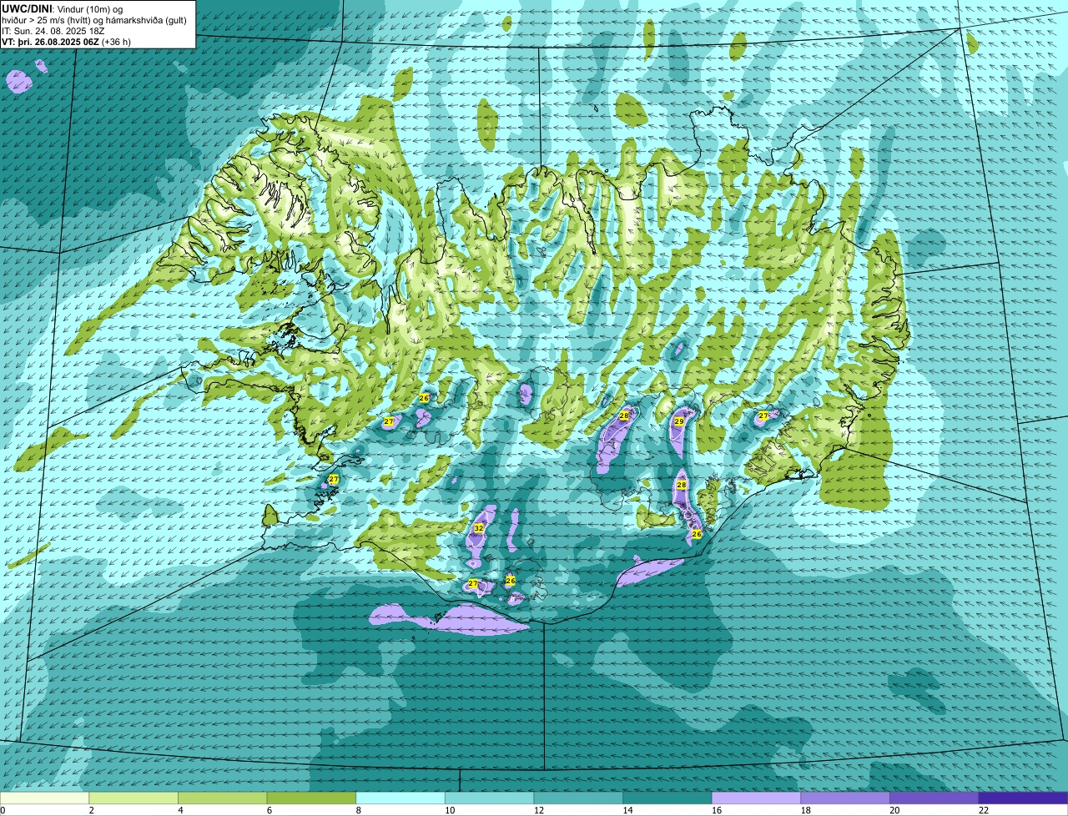Click the 4–6 m/s legend color swatch
This screenshot has width=1068, height=816.
coord(222,798)
